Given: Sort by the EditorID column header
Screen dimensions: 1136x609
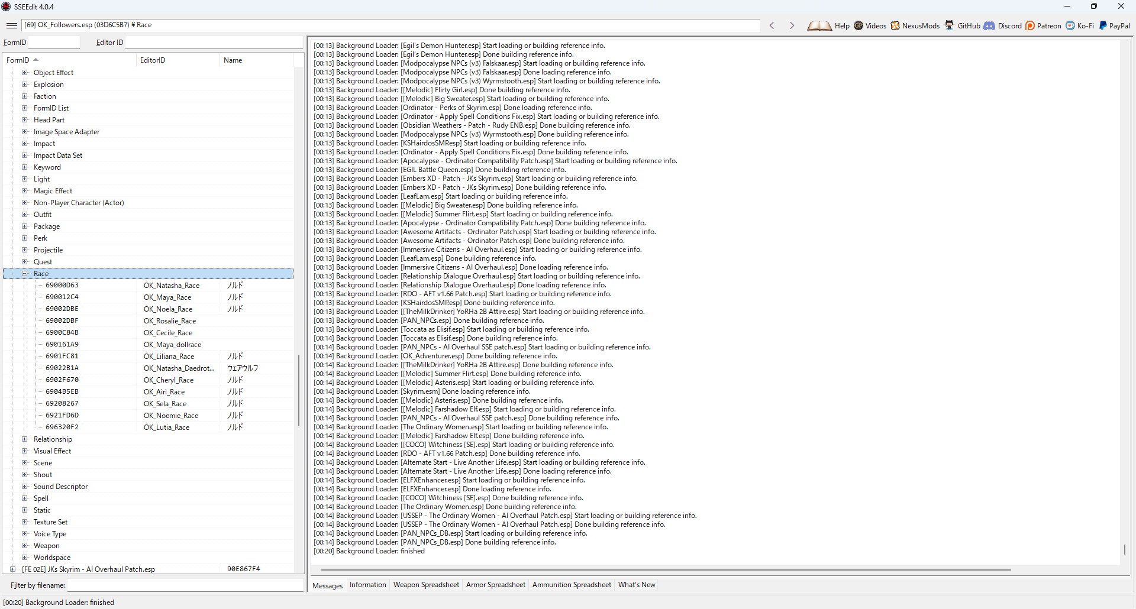Looking at the screenshot, I should tap(177, 60).
